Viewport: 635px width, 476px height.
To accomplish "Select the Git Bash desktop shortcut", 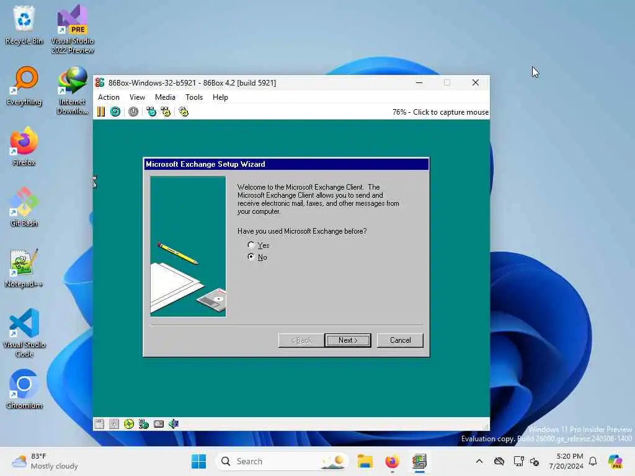I will pos(24,207).
